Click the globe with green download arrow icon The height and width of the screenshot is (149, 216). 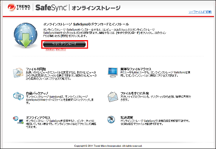[25, 35]
